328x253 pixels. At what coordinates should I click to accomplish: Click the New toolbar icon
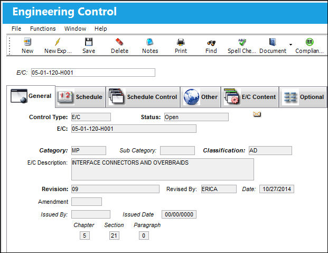tap(27, 42)
